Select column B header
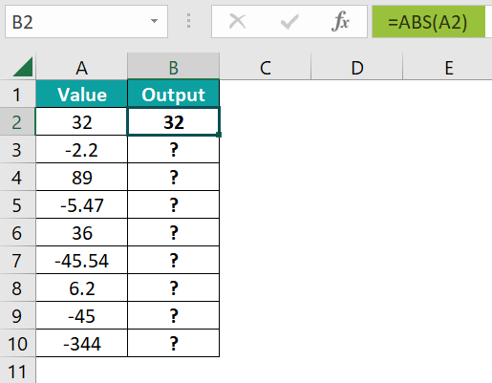Viewport: 492px width, 383px height. 174,67
